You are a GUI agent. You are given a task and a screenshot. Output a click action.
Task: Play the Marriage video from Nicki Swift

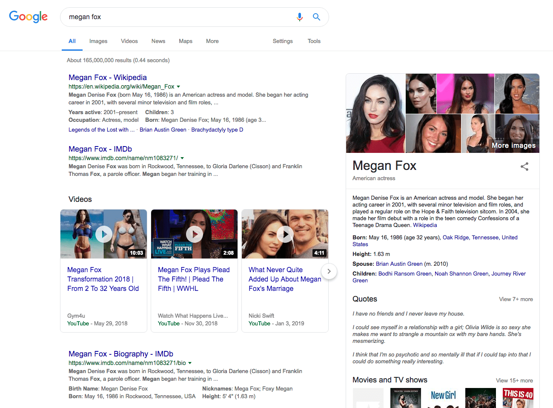(285, 234)
